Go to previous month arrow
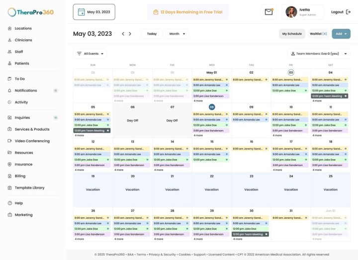 point(123,34)
